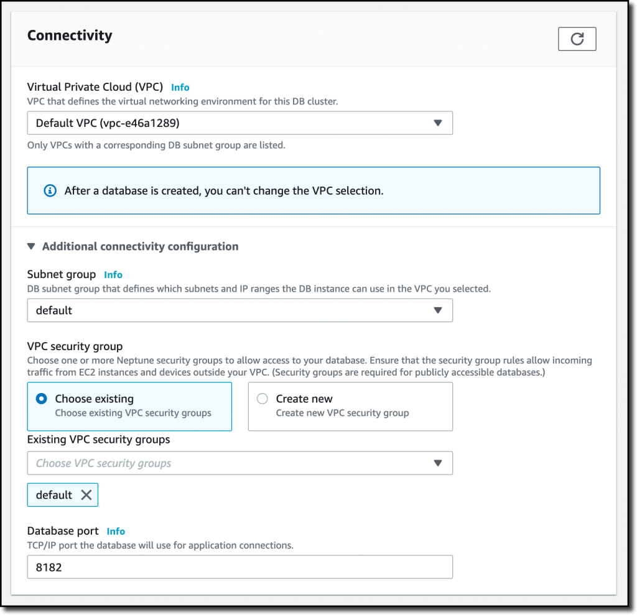Open Choose VPC security groups dropdown
Screen dimensions: 637x615
[x=239, y=463]
